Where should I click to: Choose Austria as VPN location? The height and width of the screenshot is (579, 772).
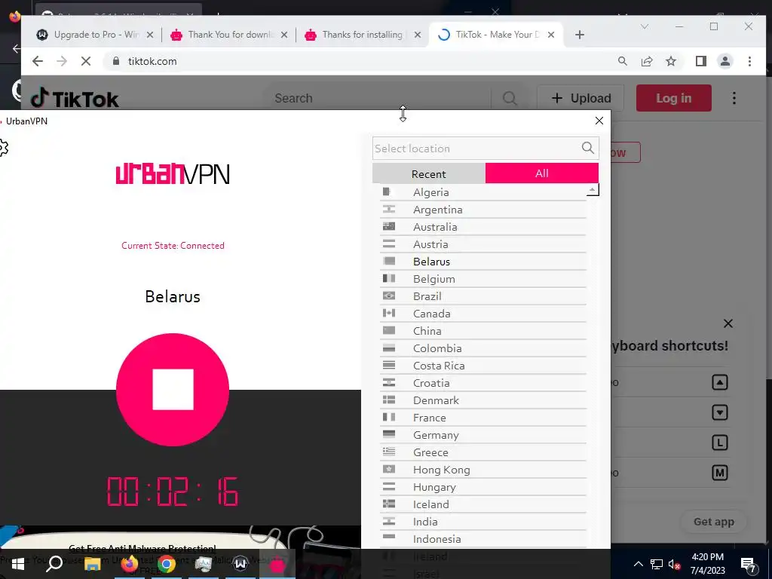point(483,244)
